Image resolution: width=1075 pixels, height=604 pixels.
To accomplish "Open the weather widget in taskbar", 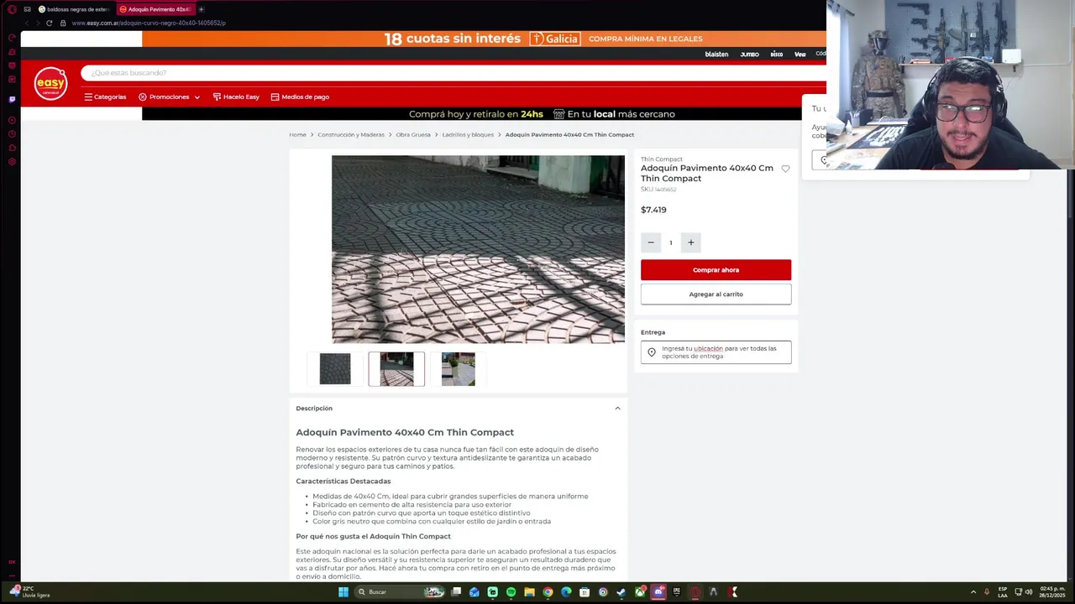I will 29,592.
